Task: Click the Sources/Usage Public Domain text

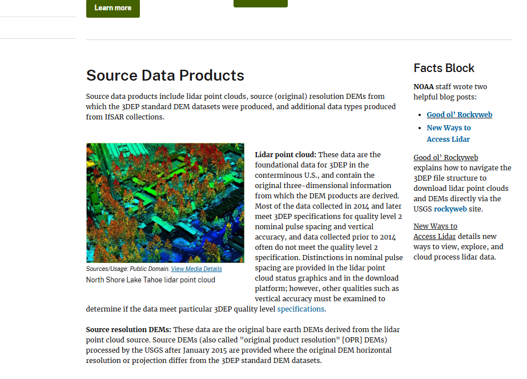Action: coord(127,268)
